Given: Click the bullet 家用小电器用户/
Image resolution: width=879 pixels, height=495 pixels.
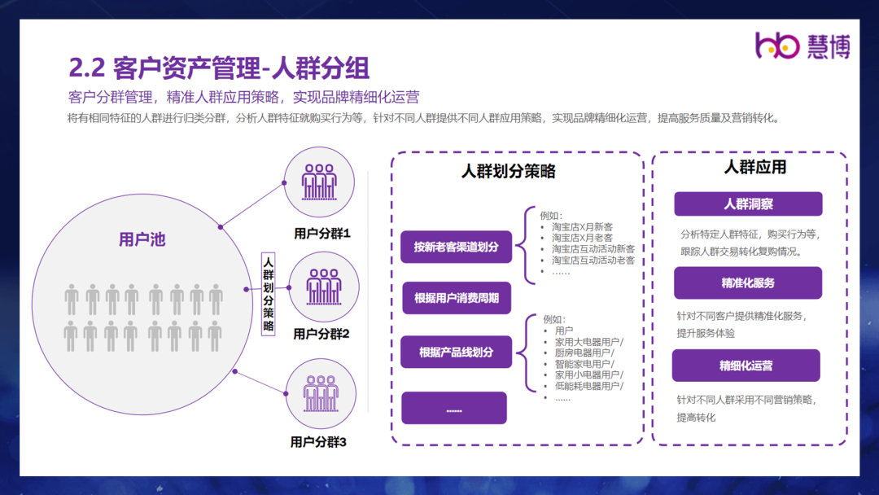Looking at the screenshot, I should point(588,375).
